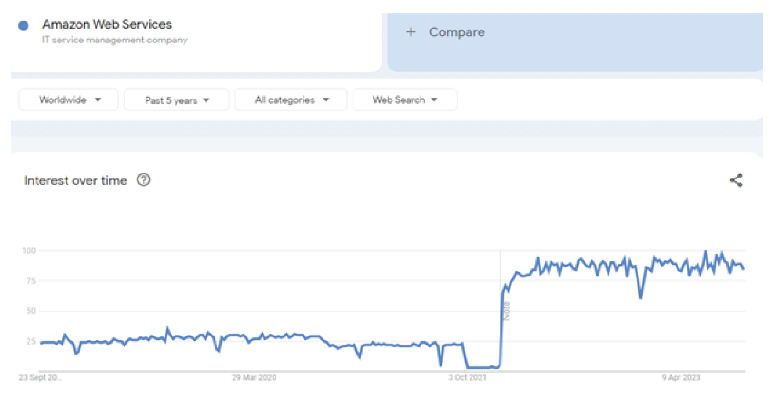Click the 29 Mar 2020 axis label
Viewport: 774px width, 405px height.
[254, 378]
